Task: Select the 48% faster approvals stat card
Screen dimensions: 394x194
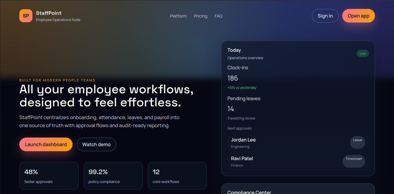Action: click(x=49, y=176)
